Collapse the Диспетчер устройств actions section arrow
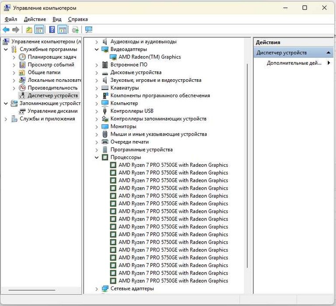Screen dimensions: 336x306 tap(328, 53)
